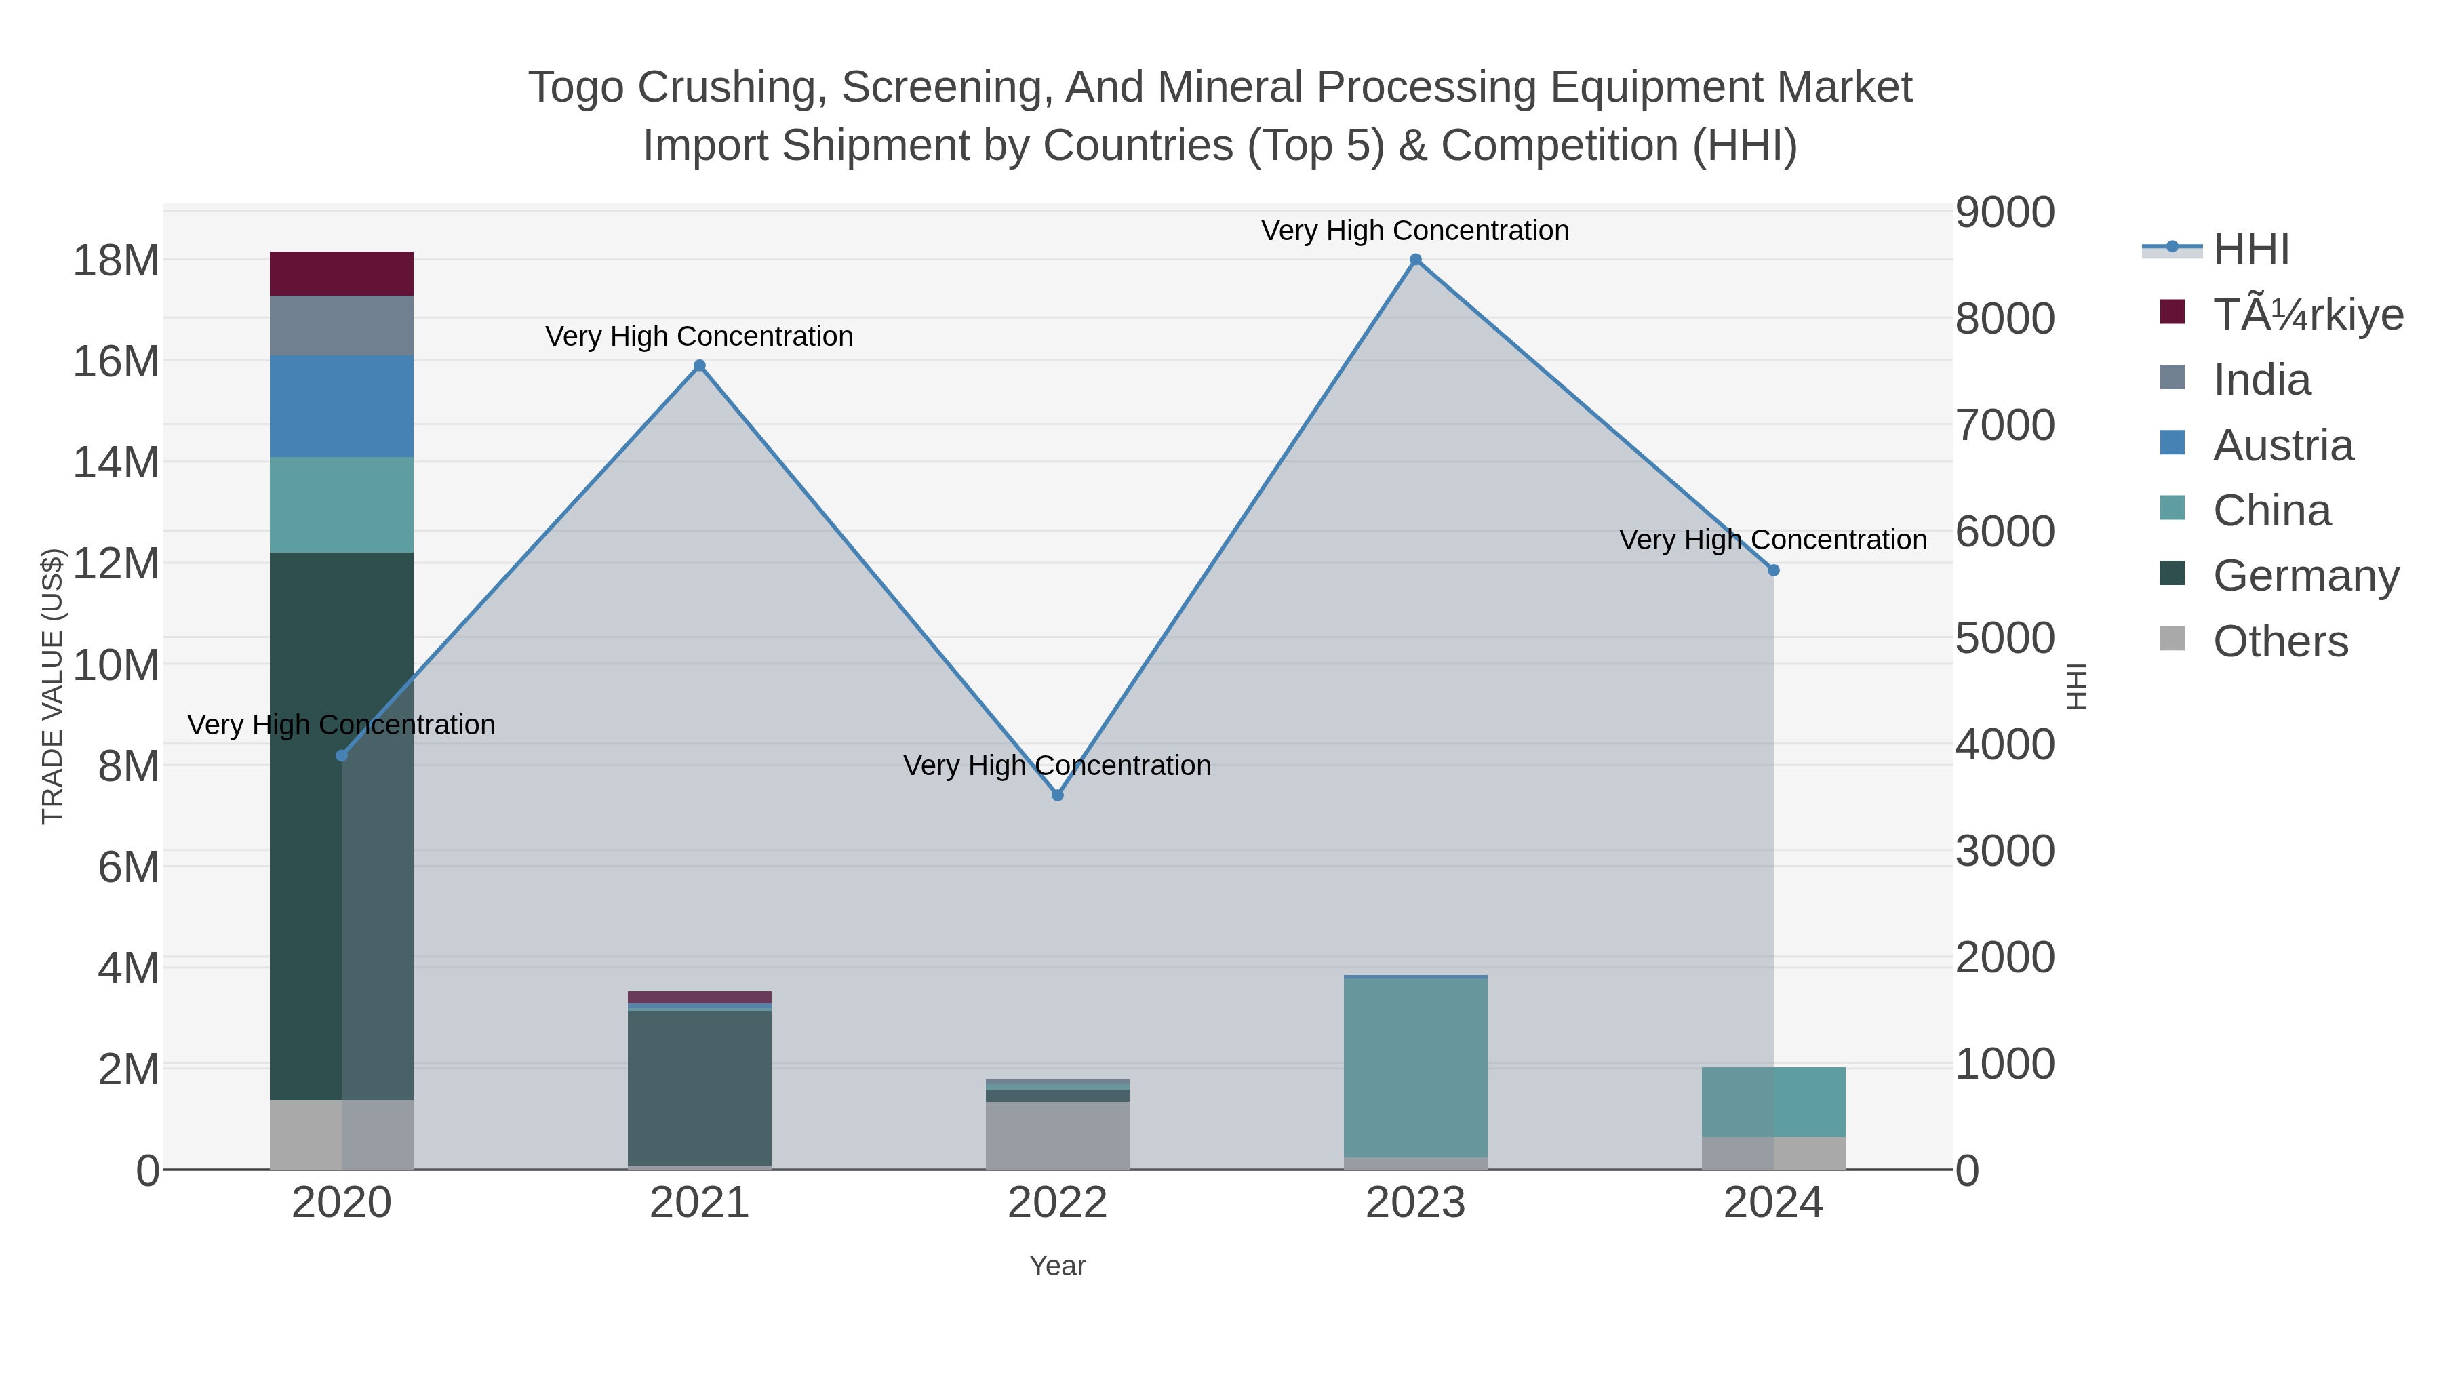This screenshot has height=1373, width=2441.
Task: Click the 2022 x-axis label
Action: click(x=1058, y=1203)
